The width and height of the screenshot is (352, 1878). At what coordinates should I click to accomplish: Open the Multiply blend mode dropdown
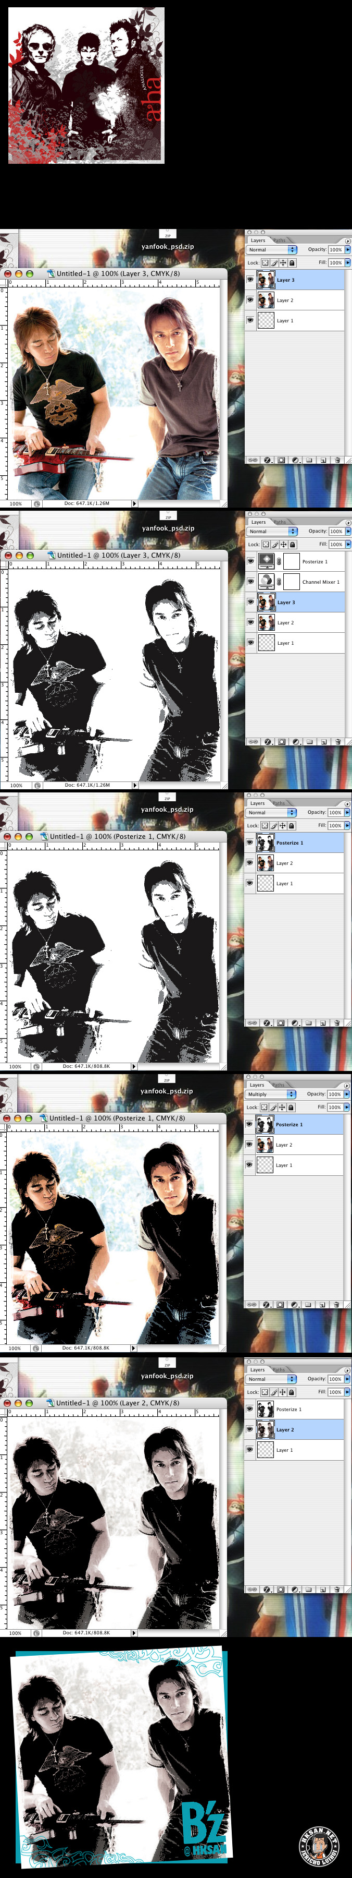tap(271, 1094)
